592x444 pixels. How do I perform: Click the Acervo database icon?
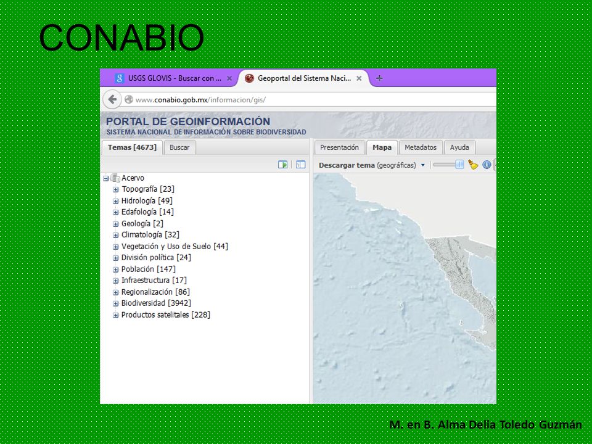[115, 178]
